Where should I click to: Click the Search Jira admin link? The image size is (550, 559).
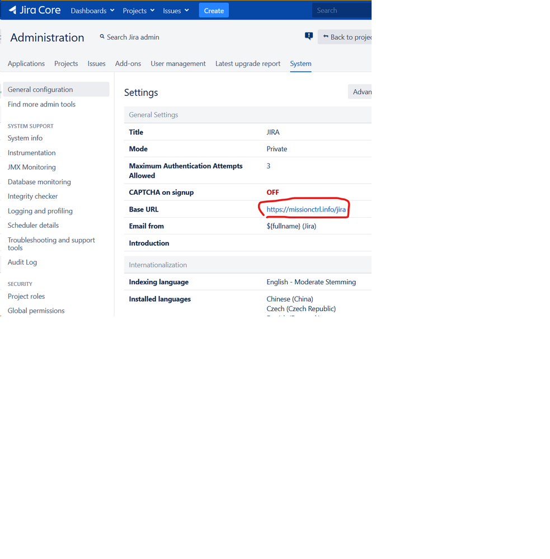(133, 37)
